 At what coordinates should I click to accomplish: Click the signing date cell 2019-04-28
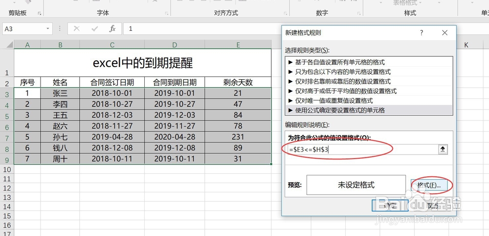112,137
